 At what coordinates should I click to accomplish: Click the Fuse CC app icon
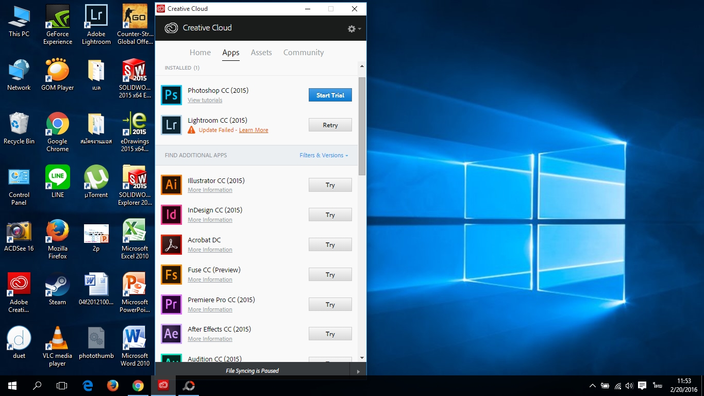171,274
